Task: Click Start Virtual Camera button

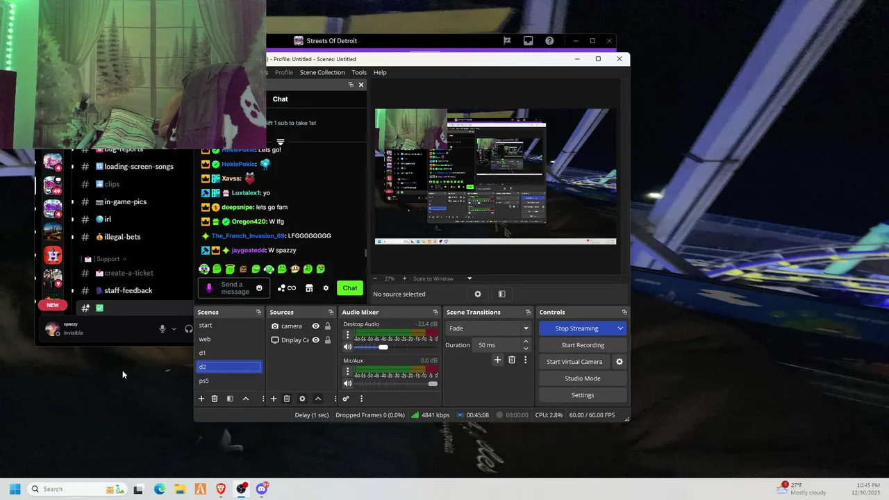Action: coord(574,362)
